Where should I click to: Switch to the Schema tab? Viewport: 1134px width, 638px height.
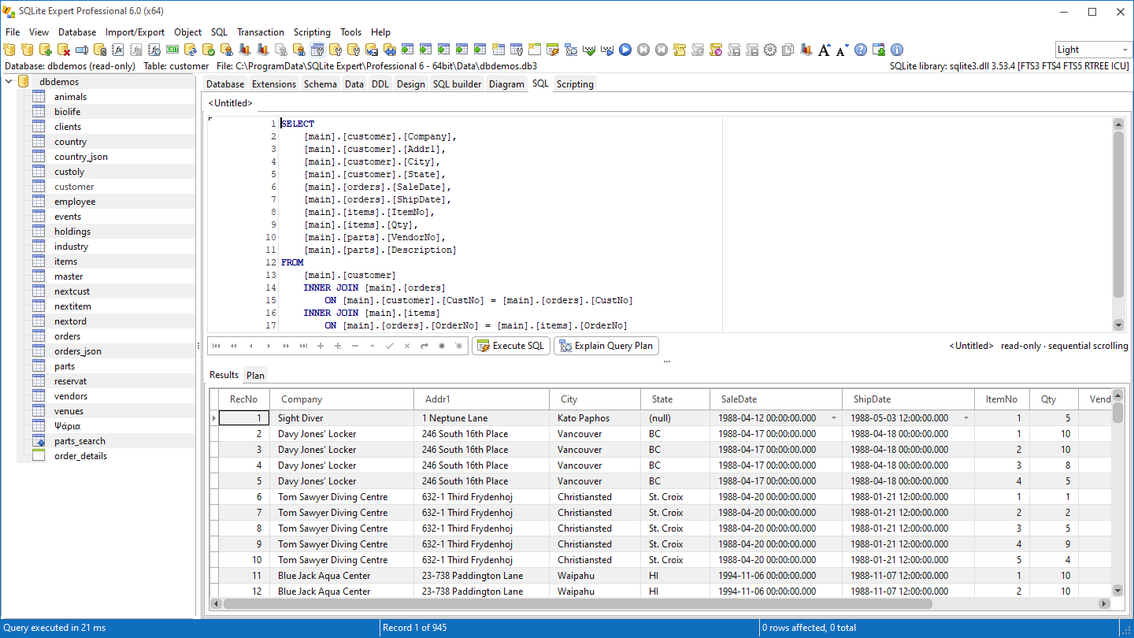(x=321, y=84)
